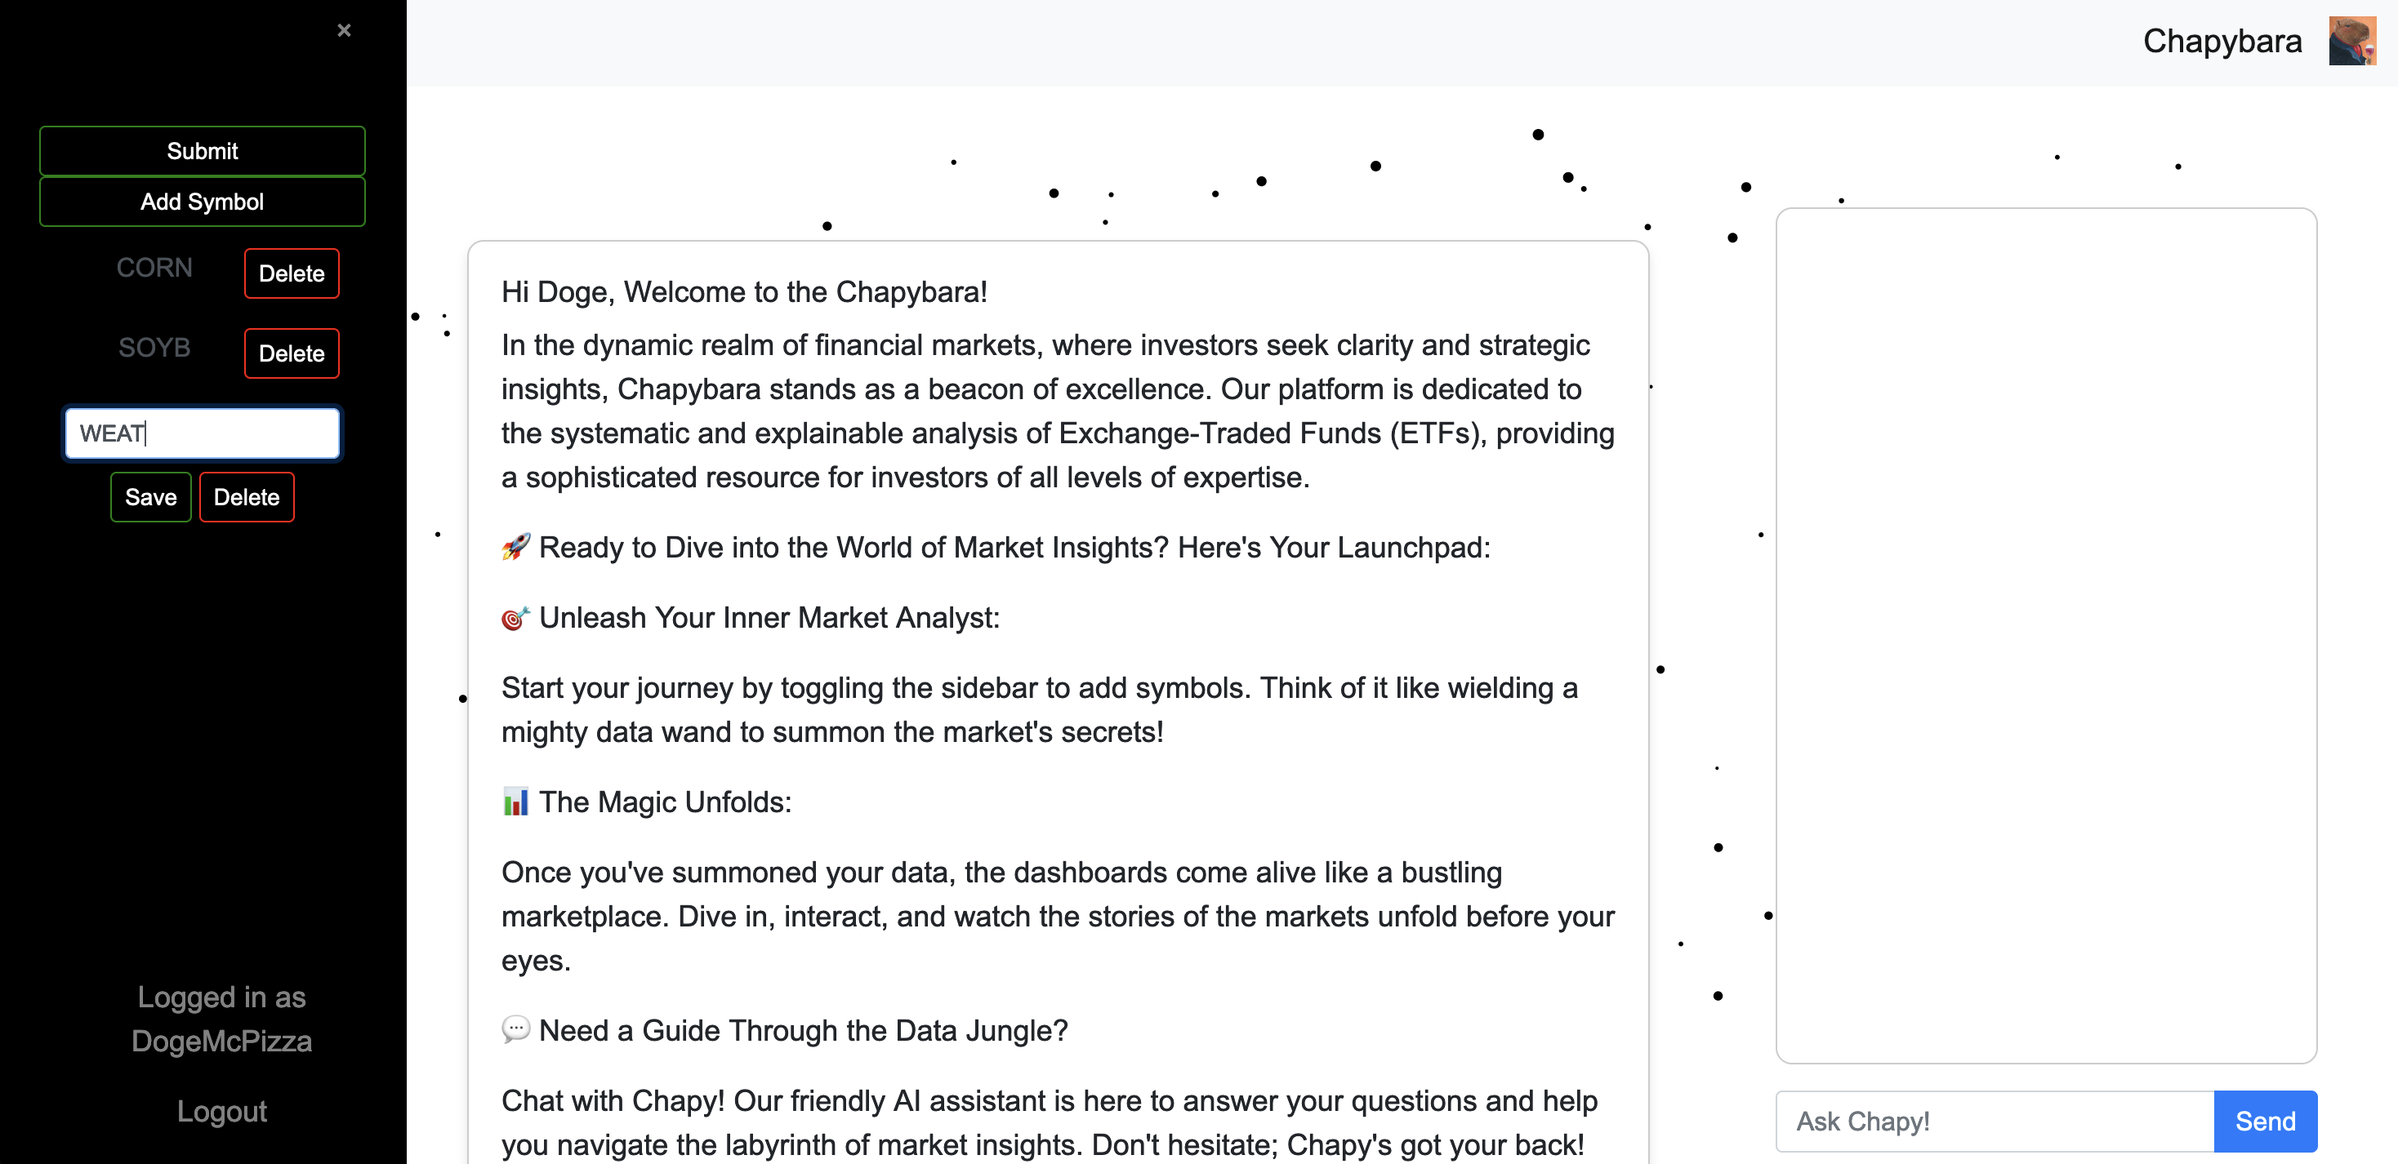Image resolution: width=2398 pixels, height=1164 pixels.
Task: Select the SOYB symbol label
Action: [x=154, y=348]
